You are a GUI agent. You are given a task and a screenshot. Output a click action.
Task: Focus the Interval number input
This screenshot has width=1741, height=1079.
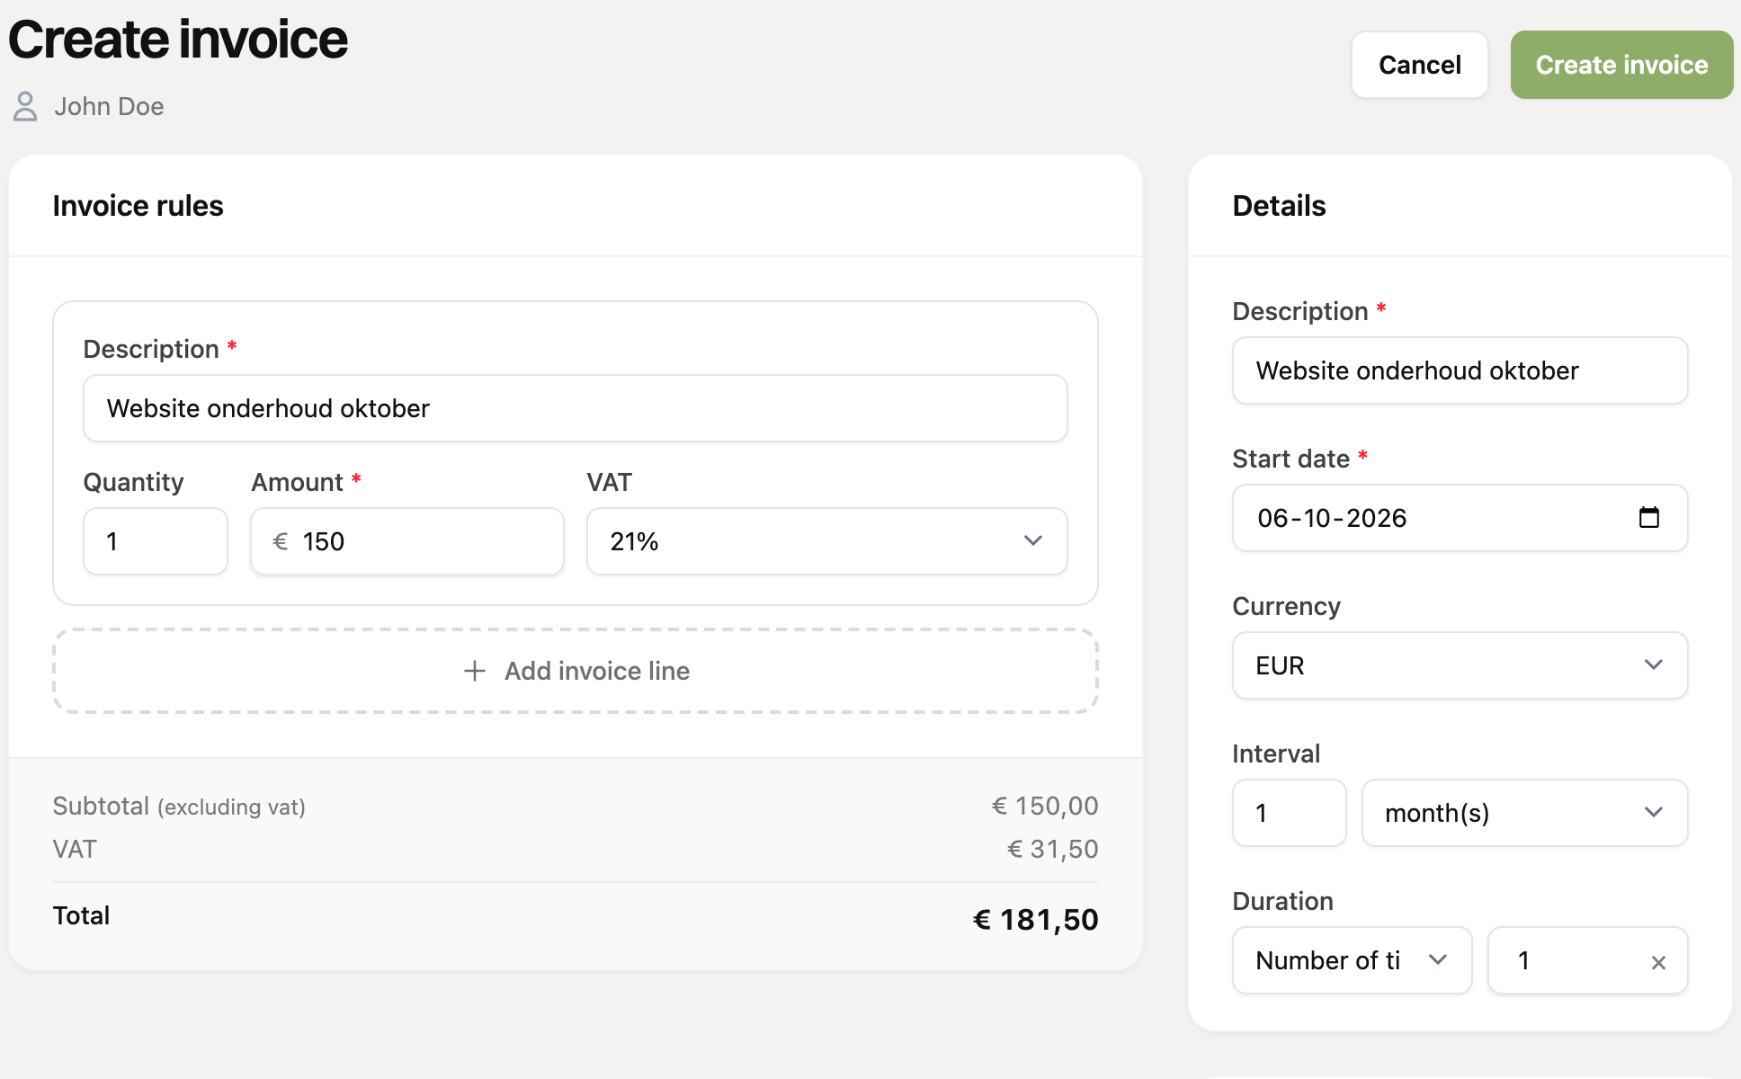(1289, 813)
